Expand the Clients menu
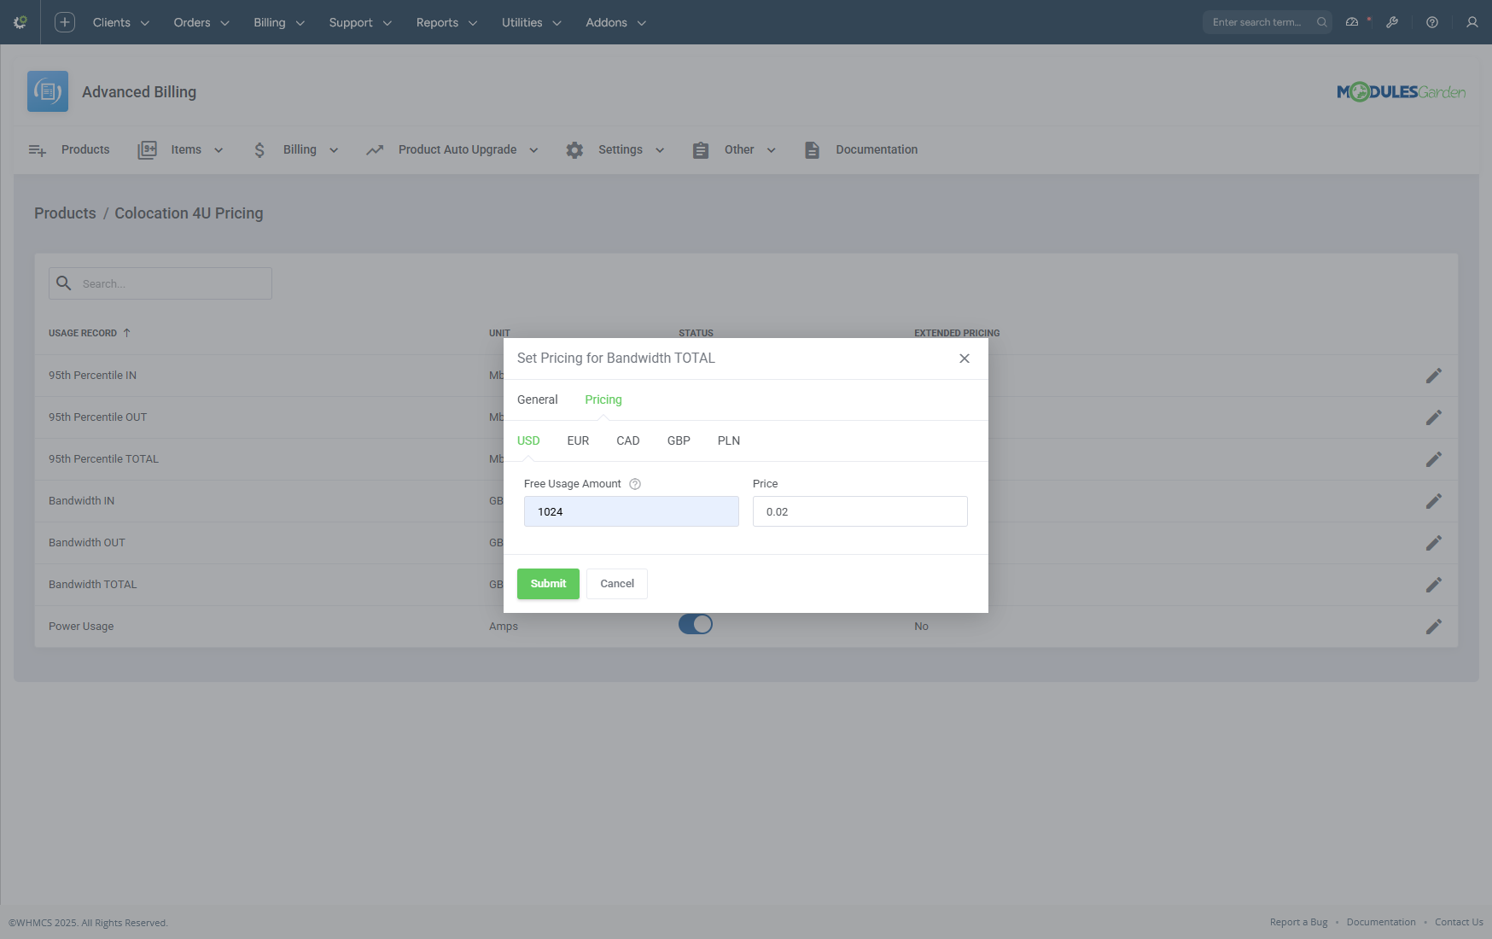The height and width of the screenshot is (939, 1492). (121, 22)
